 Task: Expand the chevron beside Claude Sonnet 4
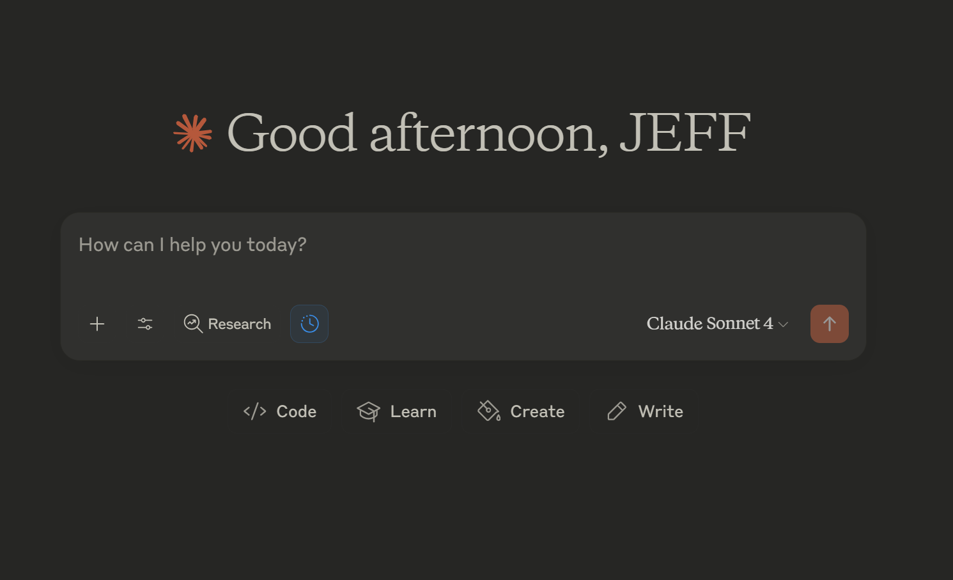tap(783, 324)
